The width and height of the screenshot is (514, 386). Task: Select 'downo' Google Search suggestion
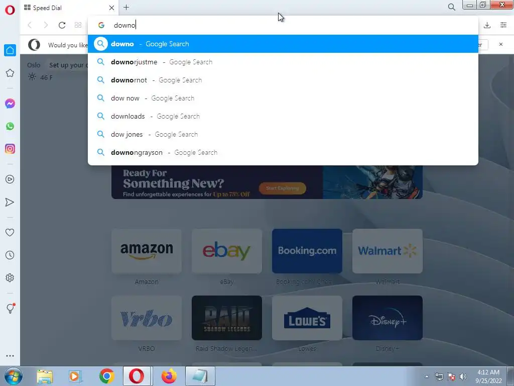tap(283, 44)
